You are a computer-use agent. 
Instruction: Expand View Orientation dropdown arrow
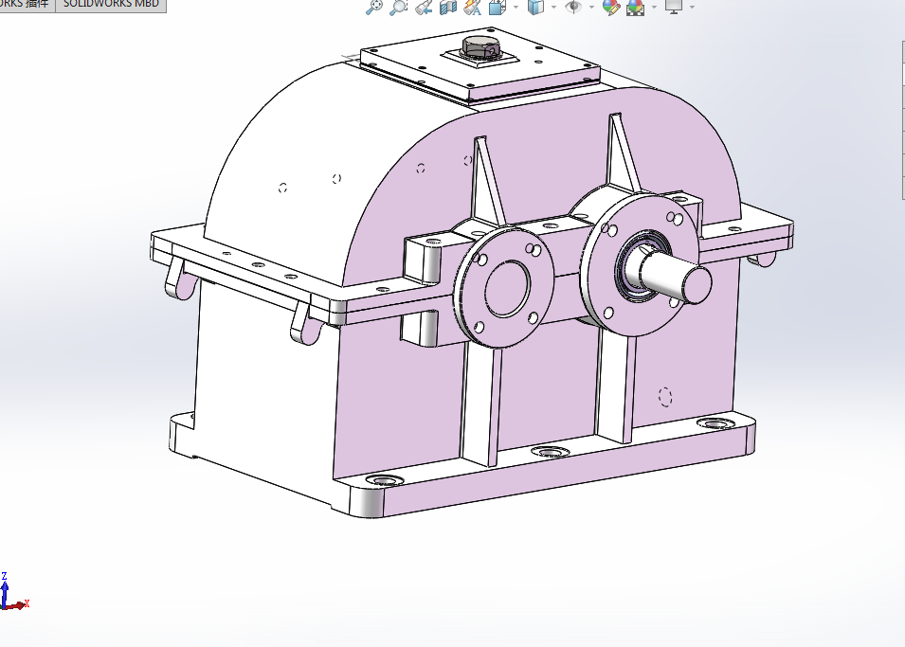(x=516, y=7)
